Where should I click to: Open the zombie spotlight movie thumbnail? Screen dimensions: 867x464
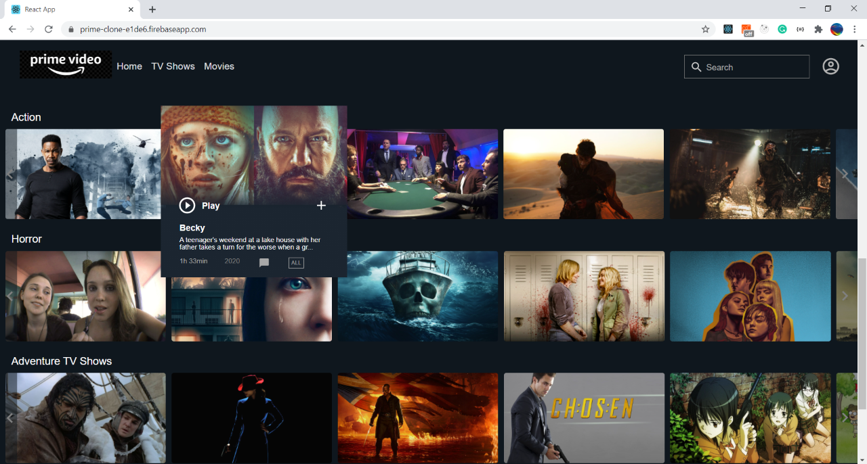750,174
